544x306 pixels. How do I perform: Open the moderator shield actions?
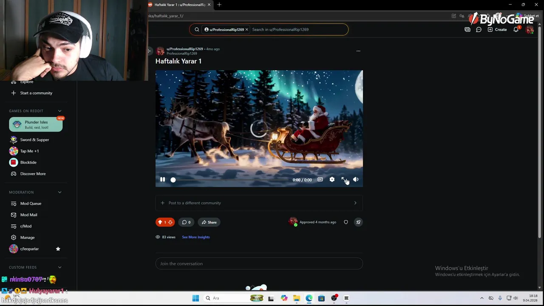pyautogui.click(x=346, y=222)
